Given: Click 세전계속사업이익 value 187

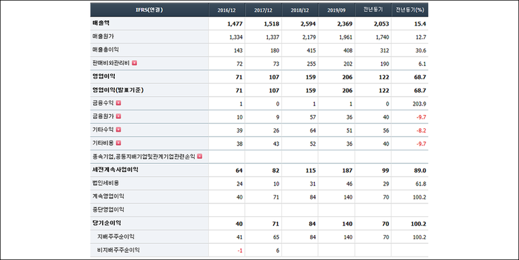Looking at the screenshot, I should (x=348, y=171).
